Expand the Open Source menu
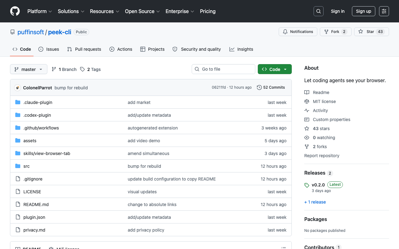Image resolution: width=399 pixels, height=249 pixels. click(x=142, y=11)
